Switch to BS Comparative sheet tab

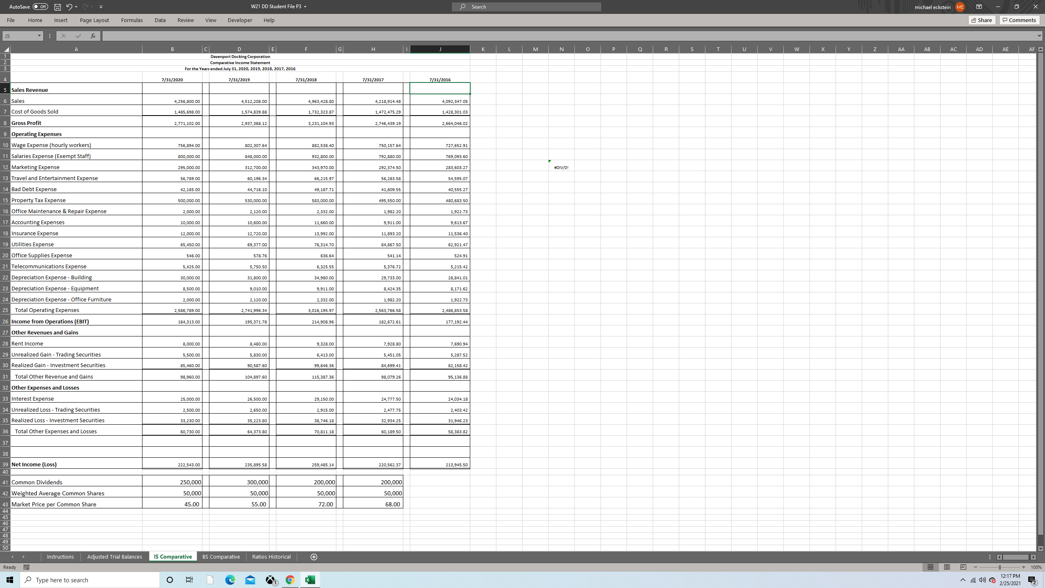coord(221,557)
